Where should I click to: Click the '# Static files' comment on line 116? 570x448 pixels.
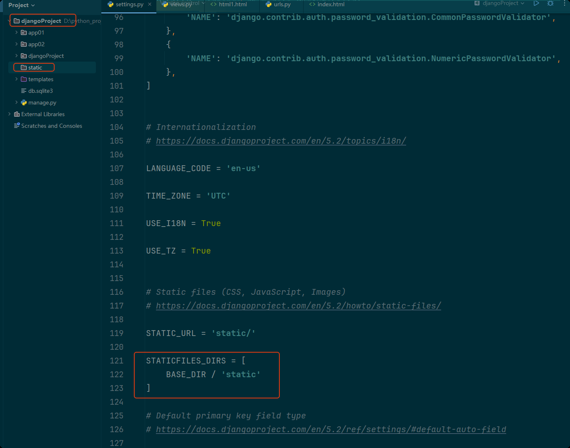point(246,292)
